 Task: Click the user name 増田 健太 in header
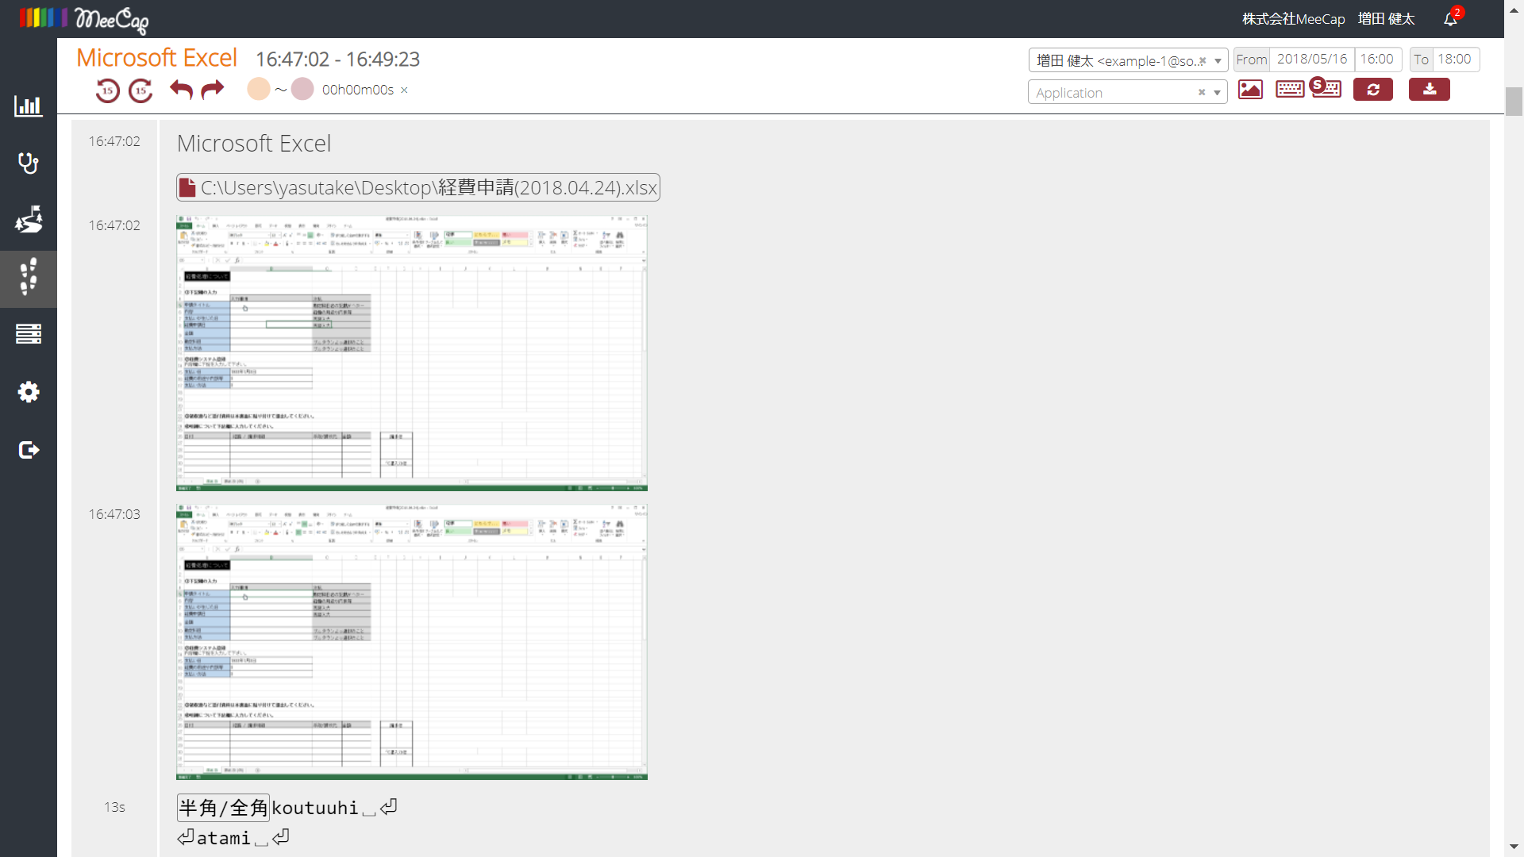click(x=1386, y=19)
